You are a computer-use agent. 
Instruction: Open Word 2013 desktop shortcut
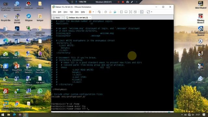[17, 43]
